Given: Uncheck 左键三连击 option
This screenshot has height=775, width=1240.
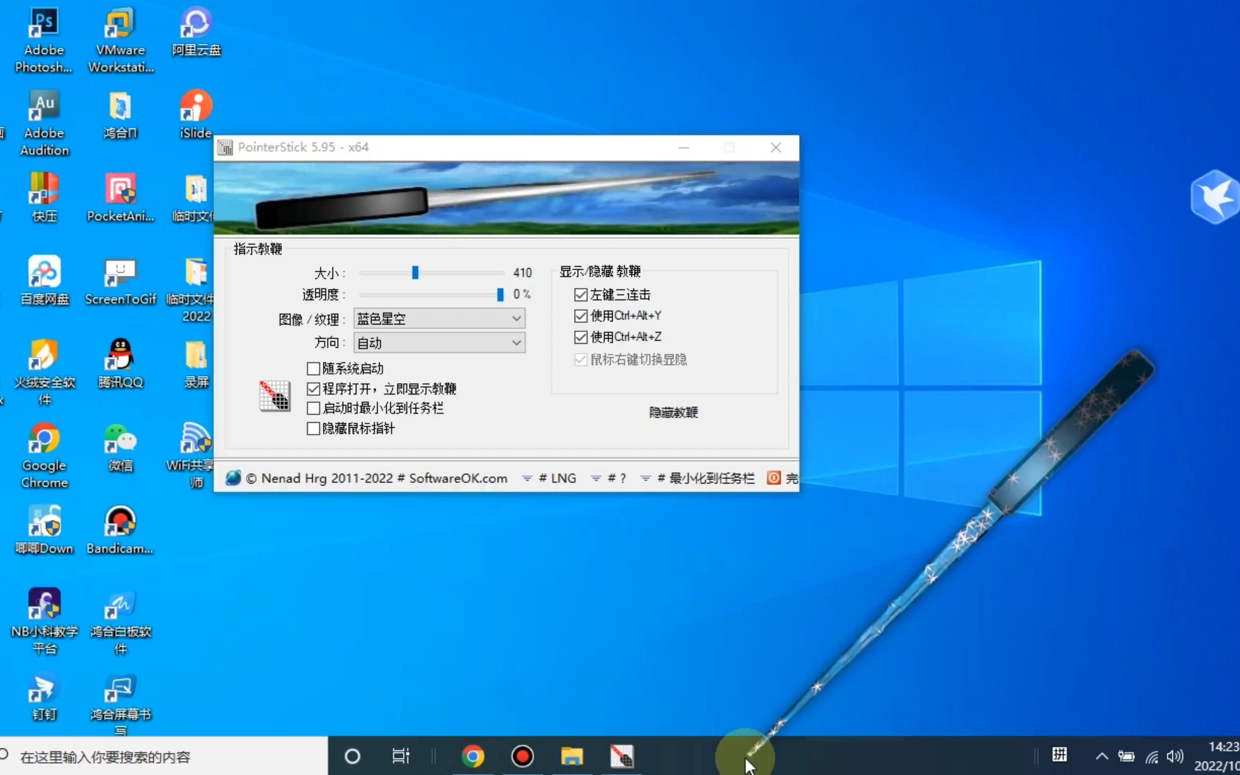Looking at the screenshot, I should coord(581,295).
